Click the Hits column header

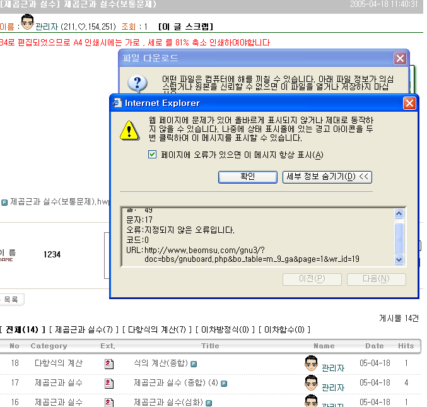pyautogui.click(x=406, y=346)
